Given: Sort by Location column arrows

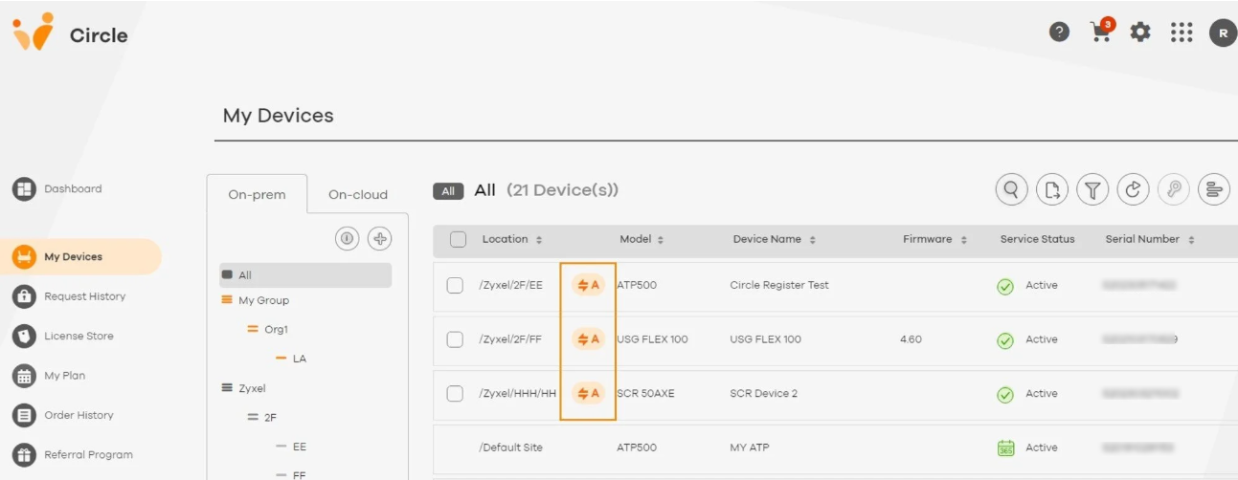Looking at the screenshot, I should point(539,240).
